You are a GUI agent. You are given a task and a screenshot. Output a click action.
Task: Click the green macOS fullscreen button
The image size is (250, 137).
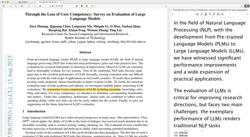coord(8,2)
